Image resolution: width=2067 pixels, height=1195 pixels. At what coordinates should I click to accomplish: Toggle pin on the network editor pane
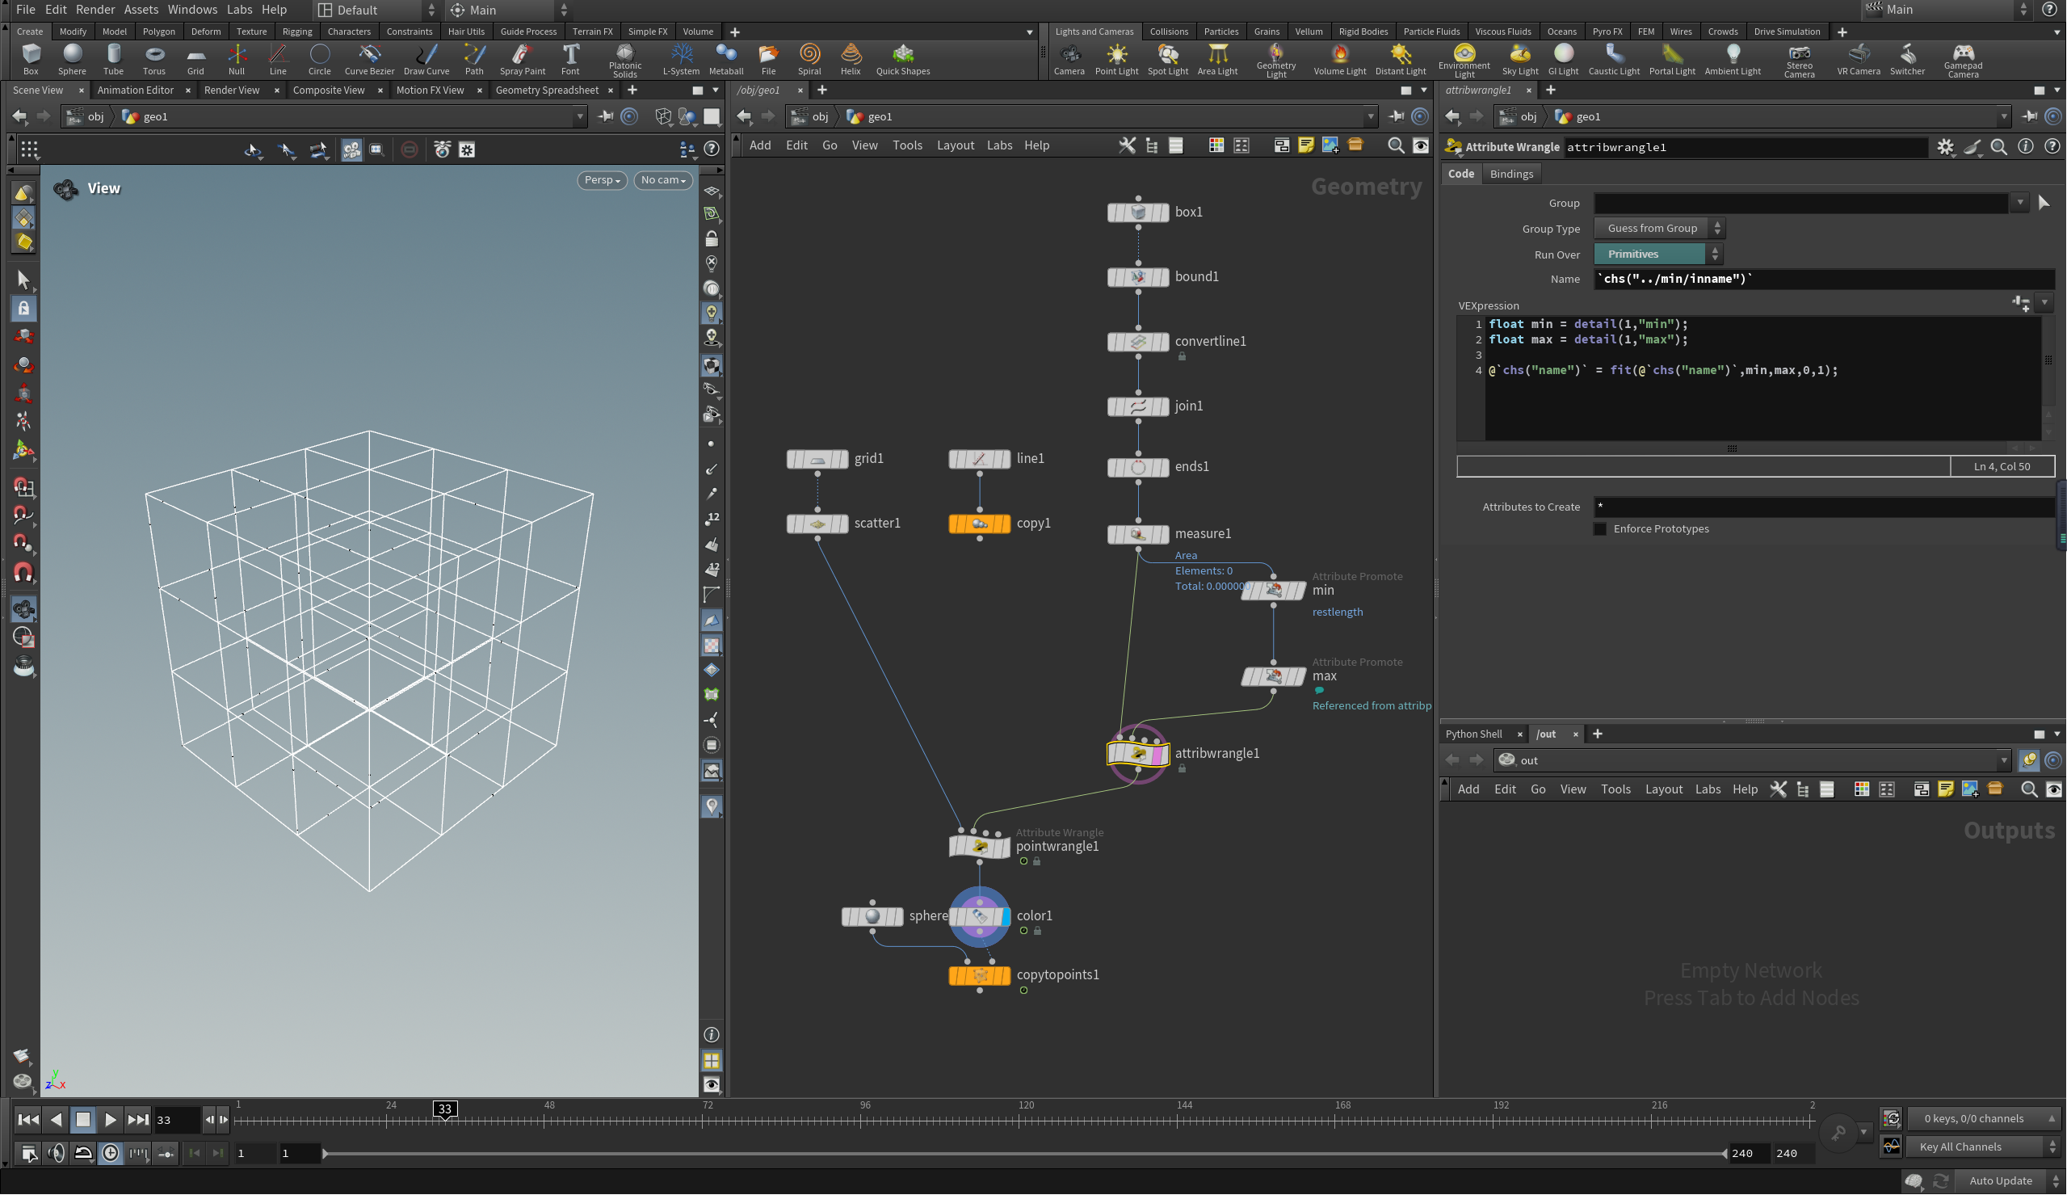pyautogui.click(x=1396, y=116)
